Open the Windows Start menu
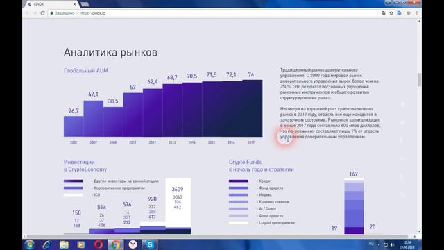Image resolution: width=444 pixels, height=250 pixels. (x=29, y=244)
